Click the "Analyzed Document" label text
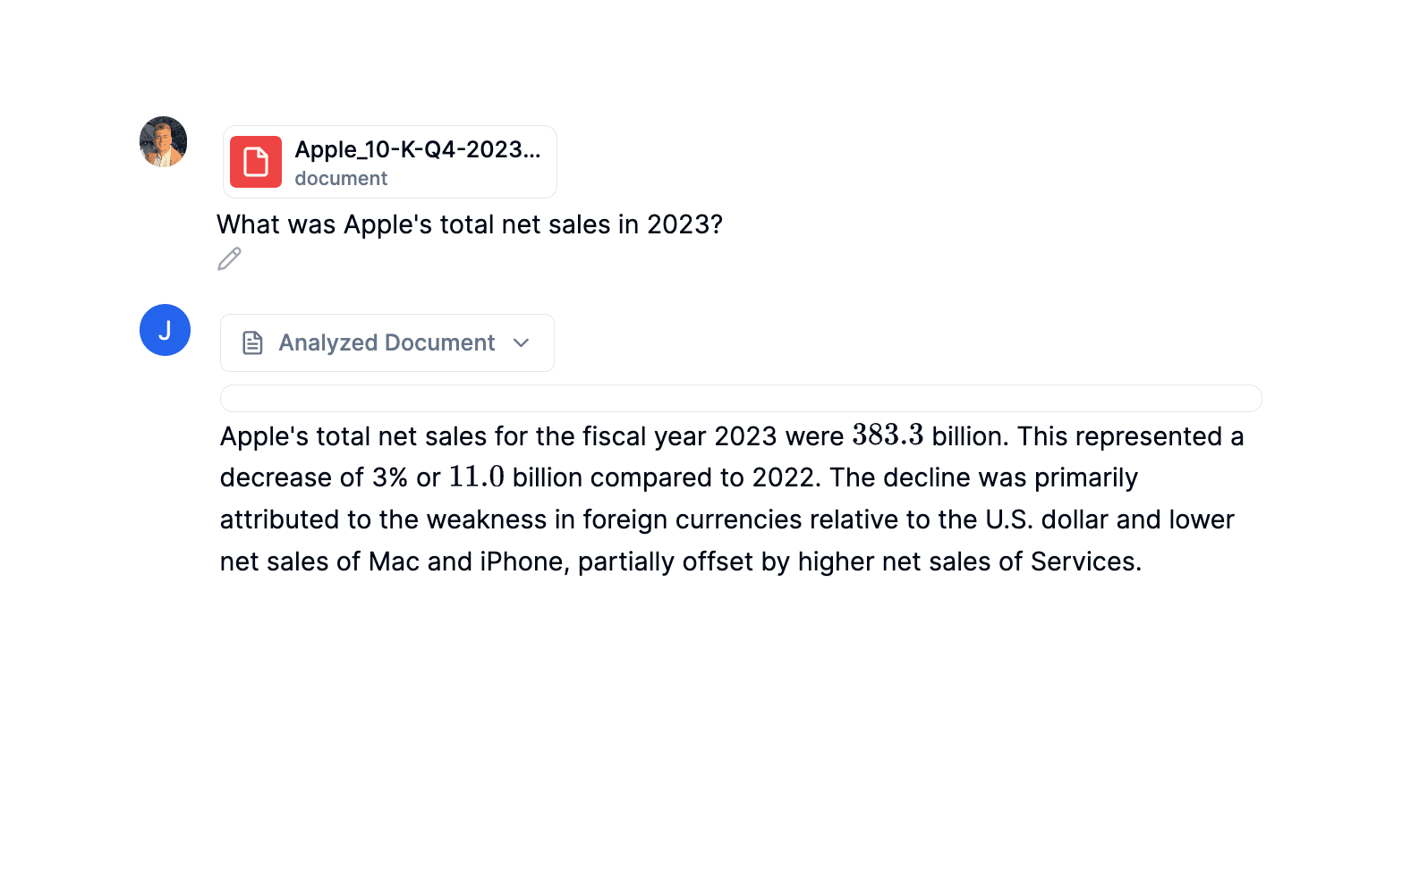 (x=387, y=343)
